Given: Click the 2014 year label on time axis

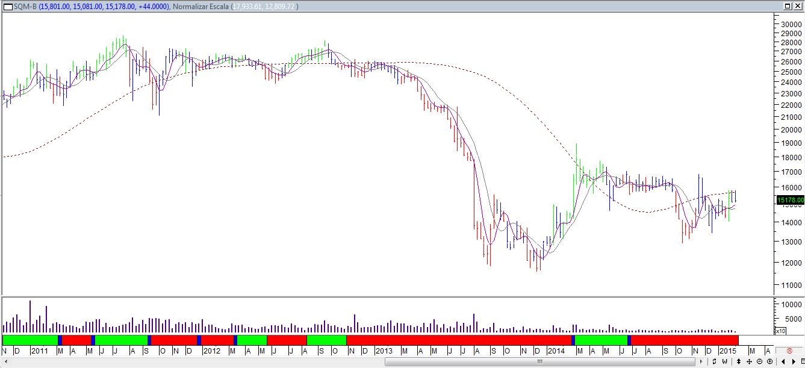Looking at the screenshot, I should pos(556,351).
